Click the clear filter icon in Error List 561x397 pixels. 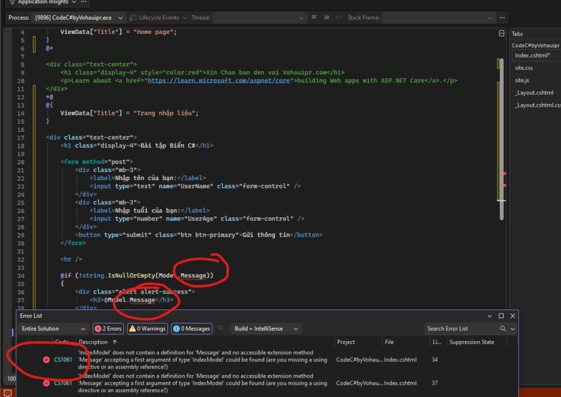tap(221, 329)
